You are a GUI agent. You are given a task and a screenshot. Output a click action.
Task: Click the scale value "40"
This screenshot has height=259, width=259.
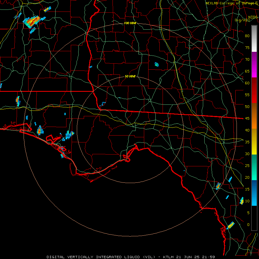[247, 130]
